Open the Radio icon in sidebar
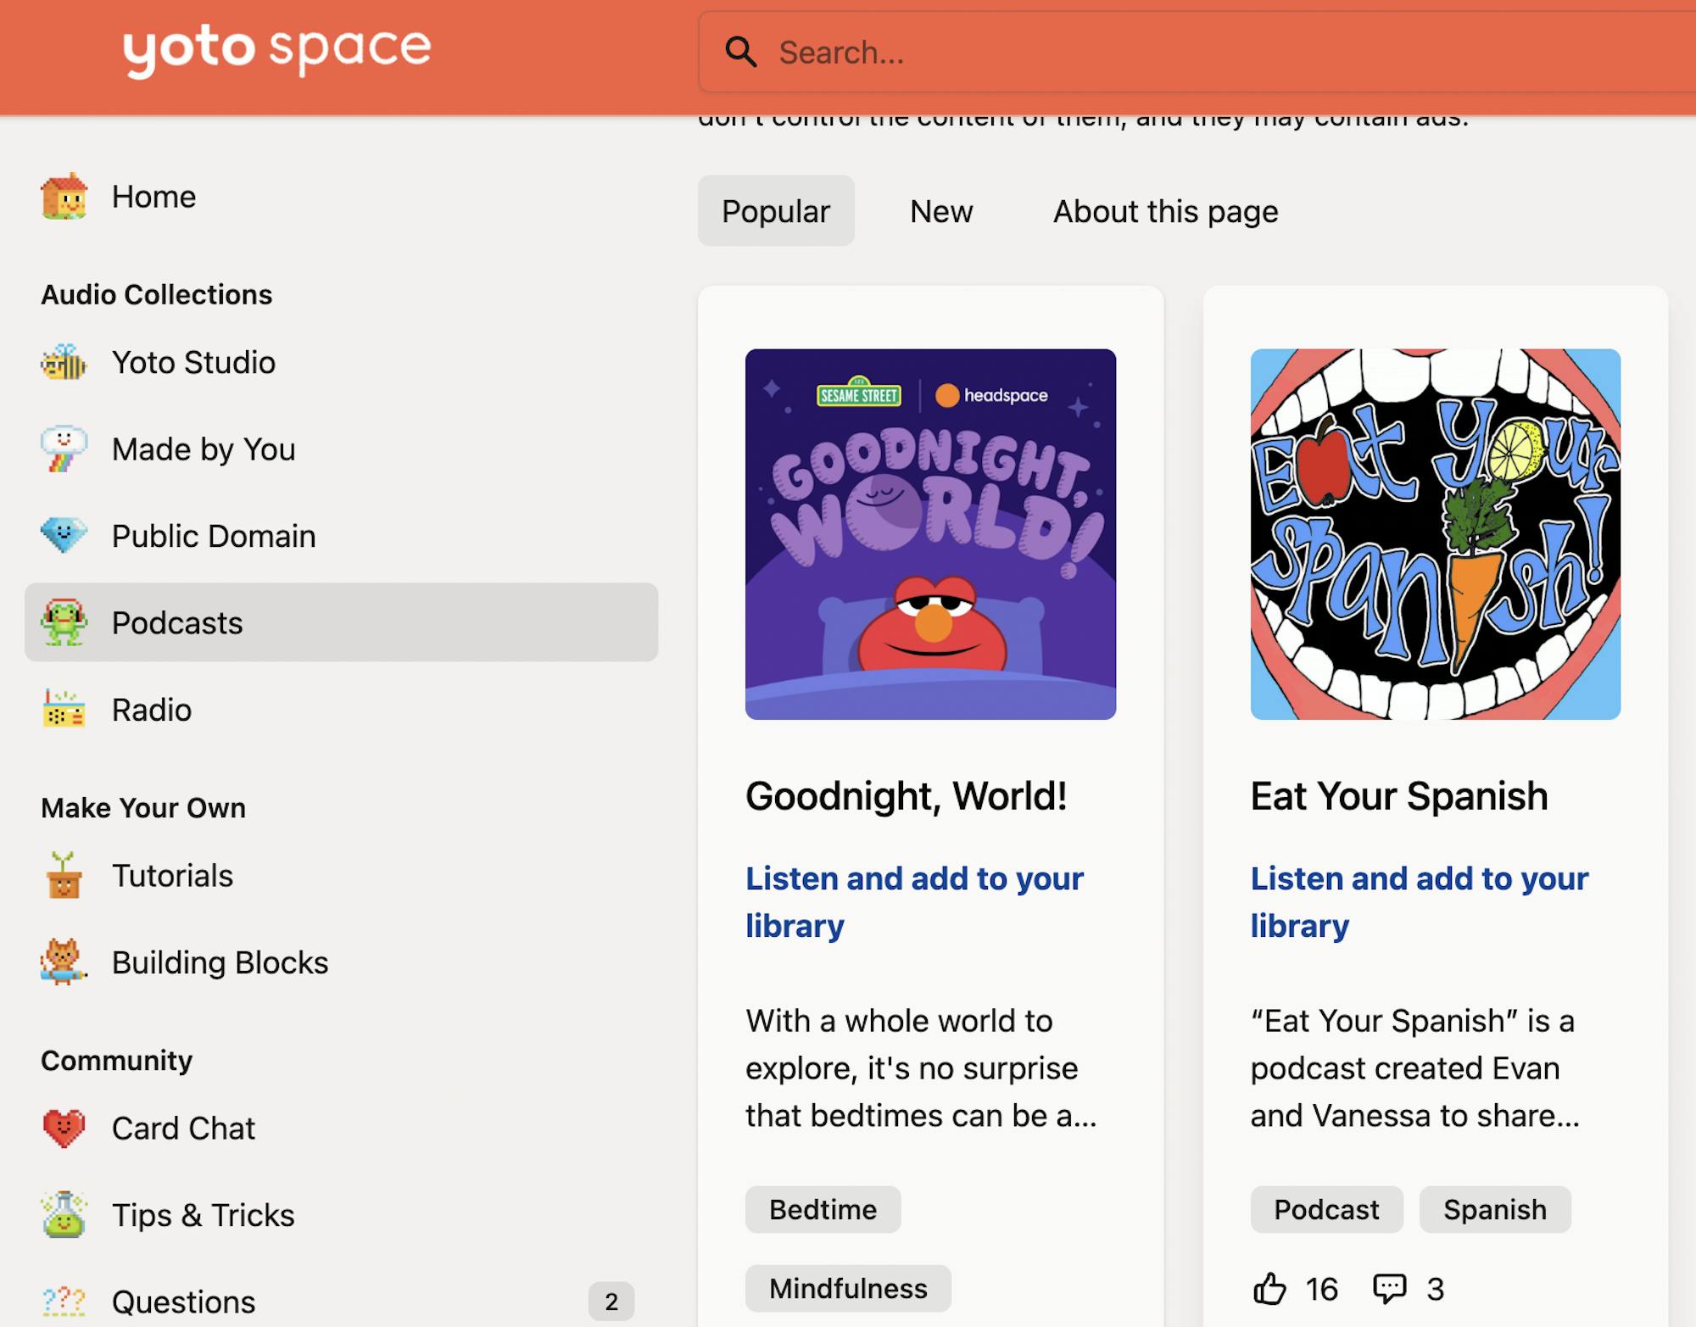 [64, 710]
